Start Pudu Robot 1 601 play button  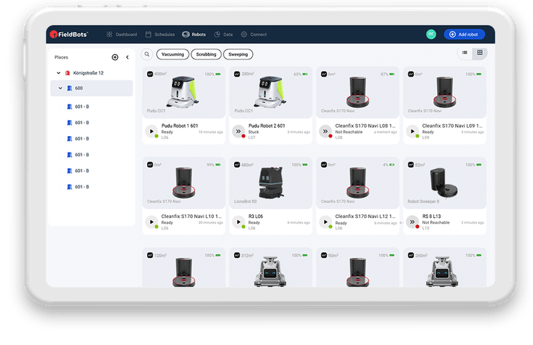152,131
